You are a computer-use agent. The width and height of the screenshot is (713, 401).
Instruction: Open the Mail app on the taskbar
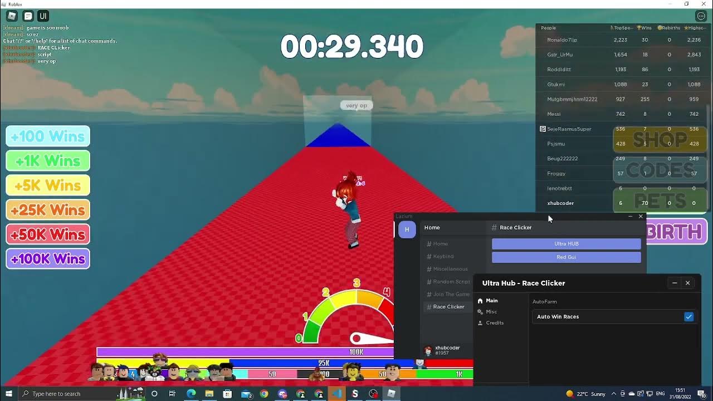click(246, 394)
